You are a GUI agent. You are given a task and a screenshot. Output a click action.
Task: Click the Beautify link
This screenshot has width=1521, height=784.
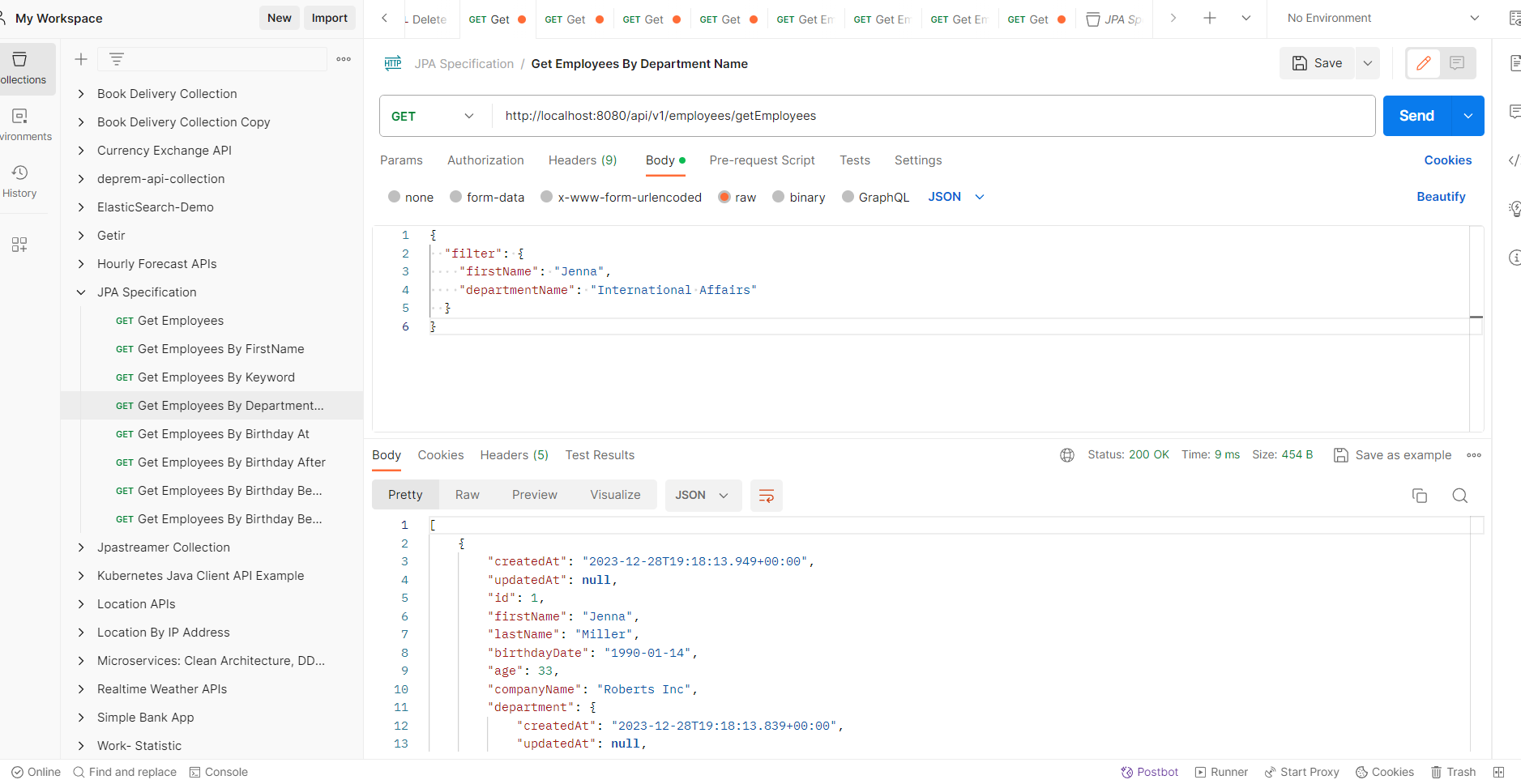click(x=1441, y=197)
